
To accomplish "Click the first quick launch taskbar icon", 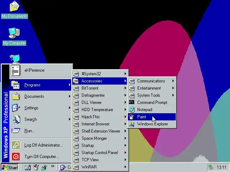I will point(27,167).
